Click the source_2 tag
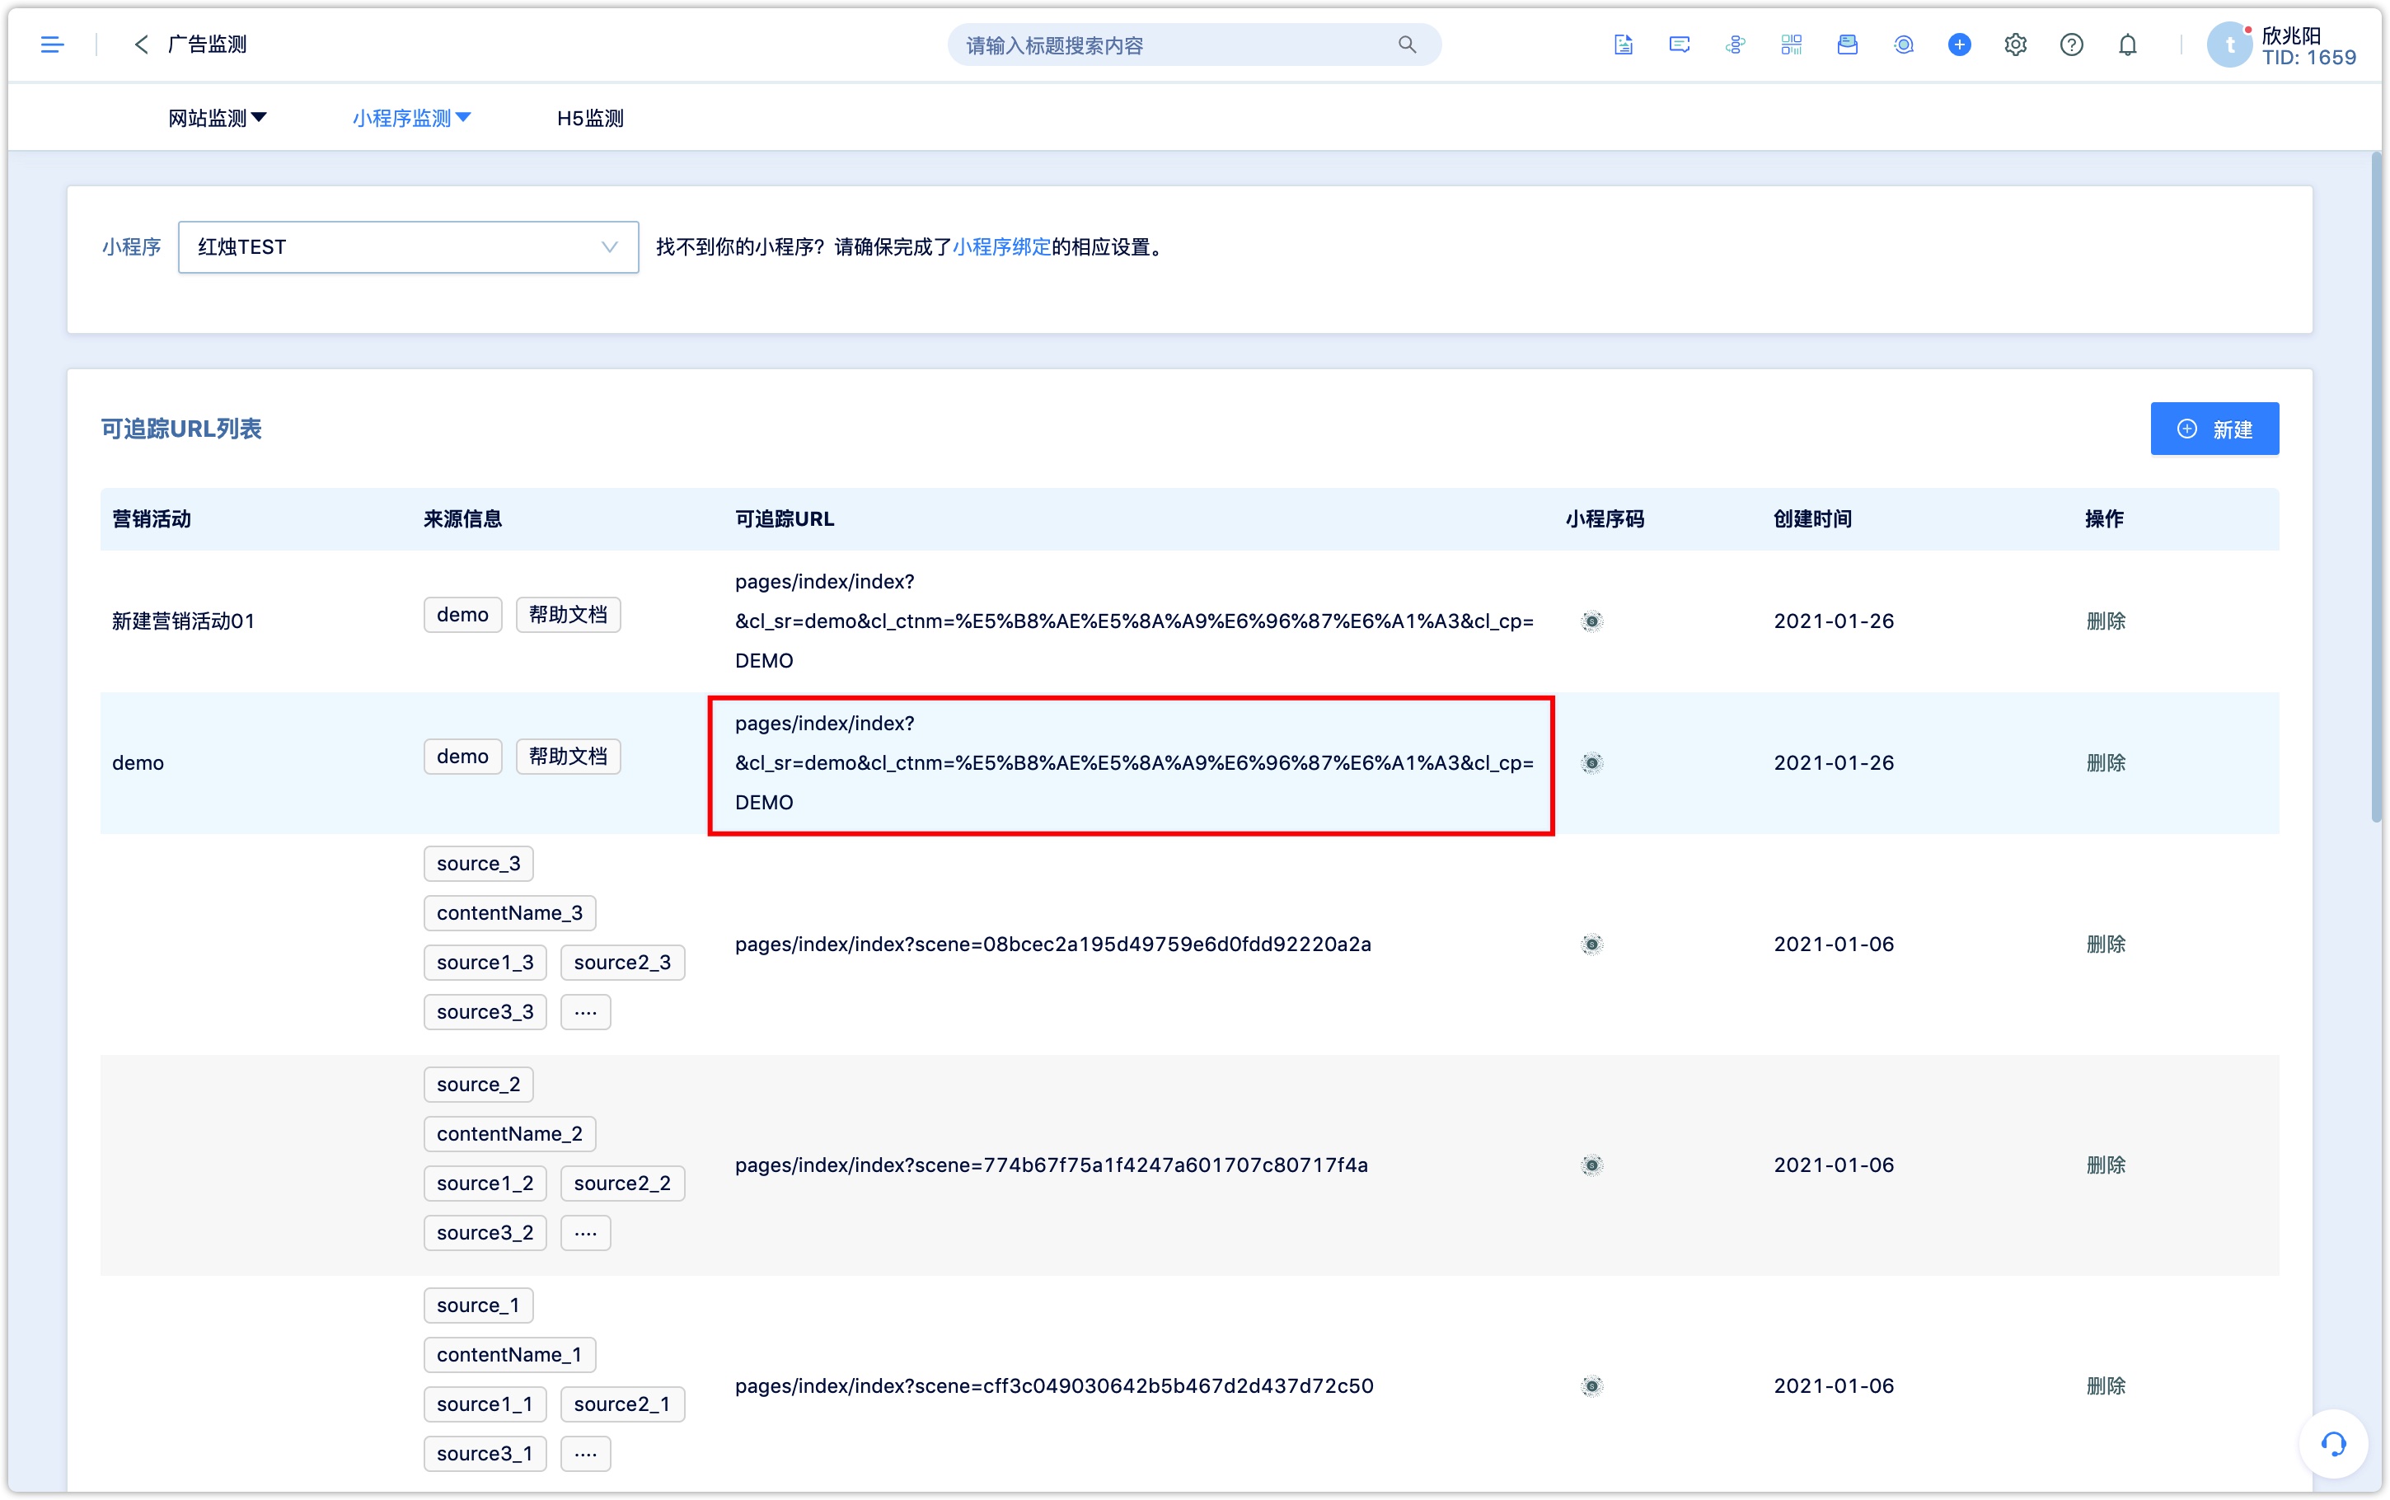This screenshot has height=1500, width=2390. click(x=478, y=1085)
